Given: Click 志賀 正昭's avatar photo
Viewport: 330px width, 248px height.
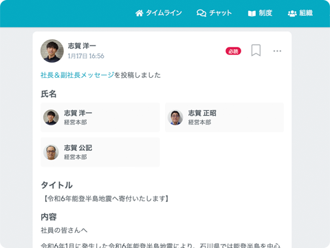Looking at the screenshot, I should click(x=175, y=117).
